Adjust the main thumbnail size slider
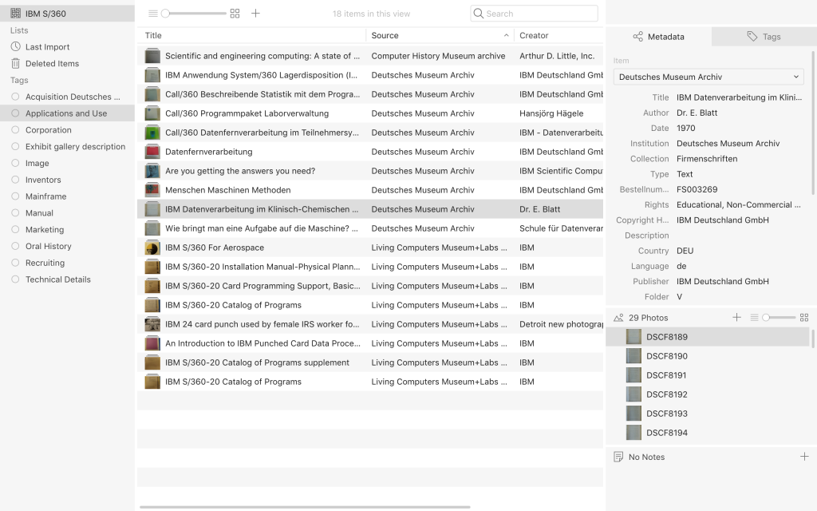 coord(194,14)
